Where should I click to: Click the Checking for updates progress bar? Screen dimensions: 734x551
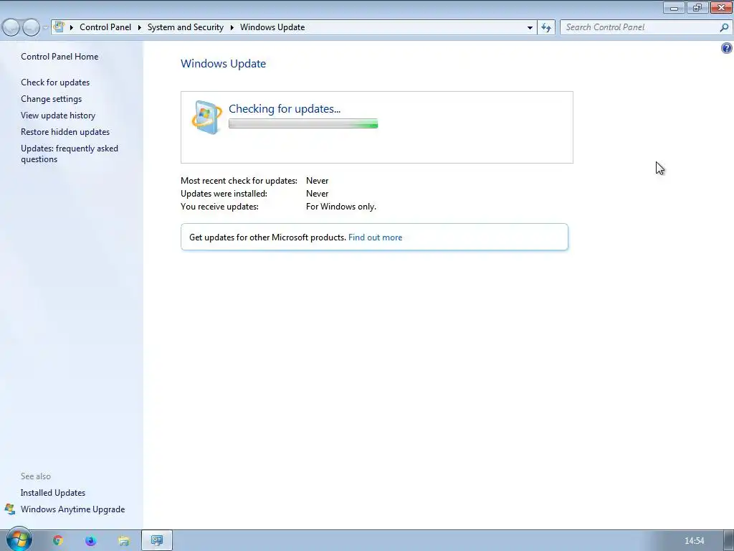pos(303,123)
